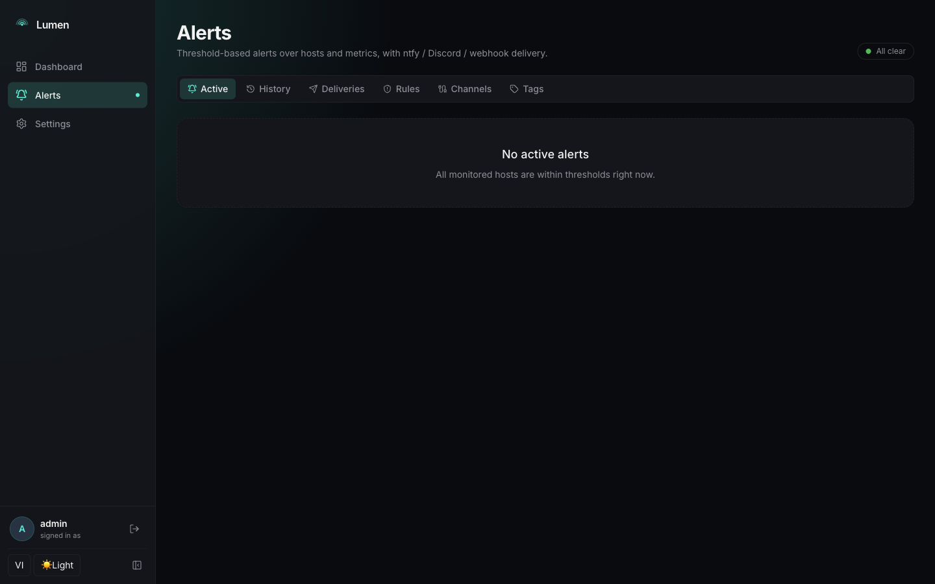The width and height of the screenshot is (935, 584).
Task: Click the History clock icon
Action: pos(251,89)
